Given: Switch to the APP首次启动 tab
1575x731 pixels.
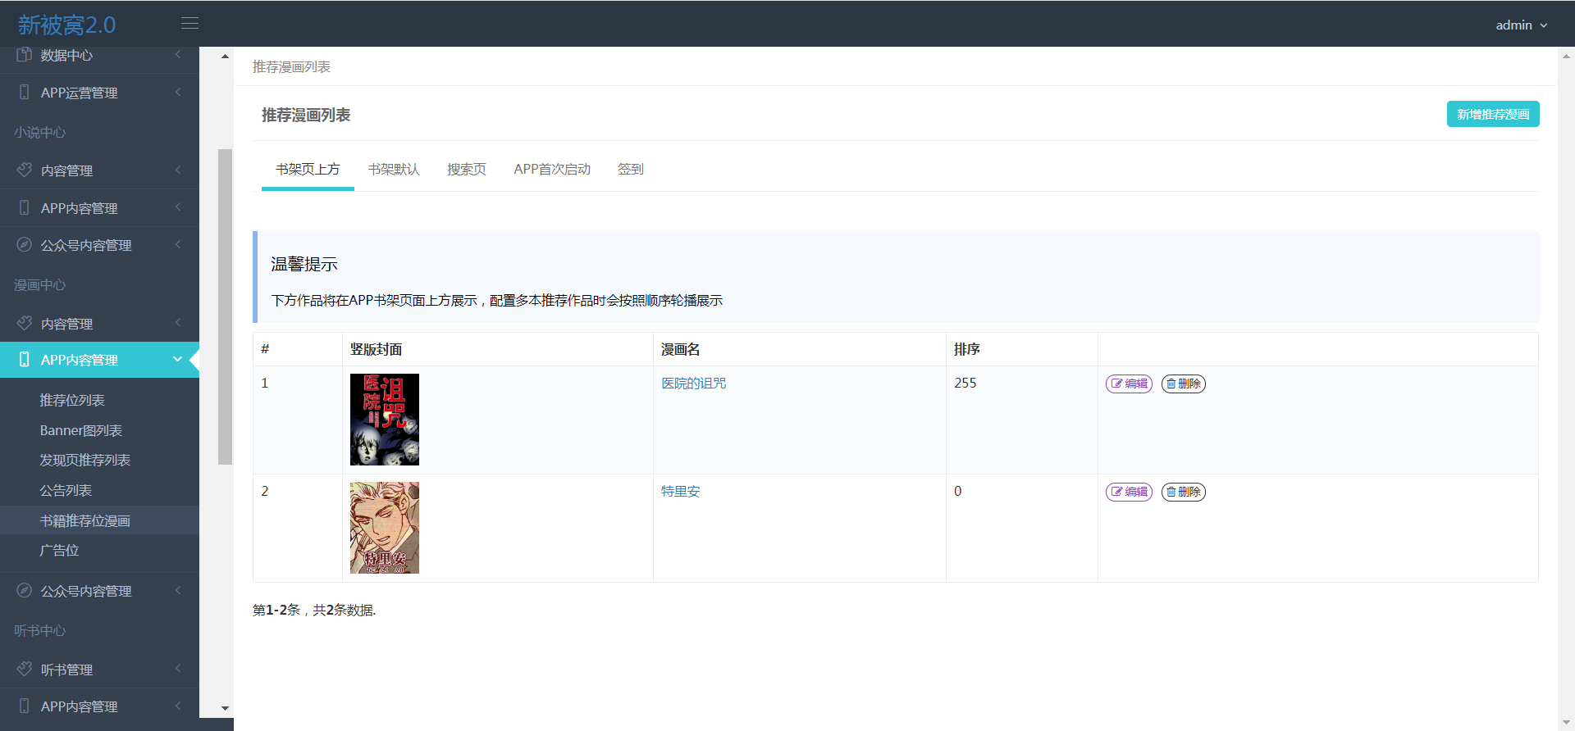Looking at the screenshot, I should pyautogui.click(x=552, y=170).
